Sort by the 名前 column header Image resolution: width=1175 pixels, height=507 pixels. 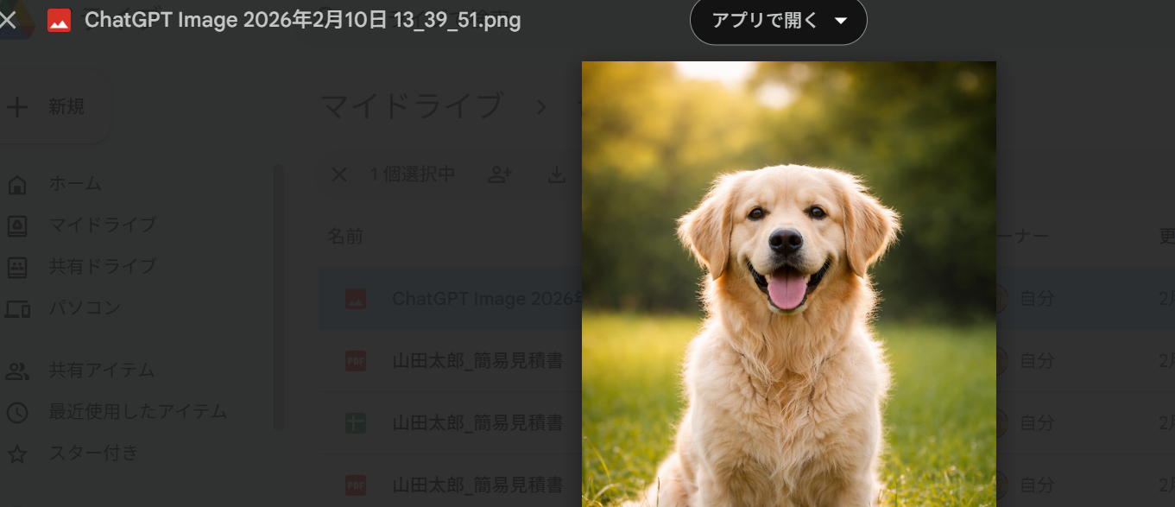(345, 237)
